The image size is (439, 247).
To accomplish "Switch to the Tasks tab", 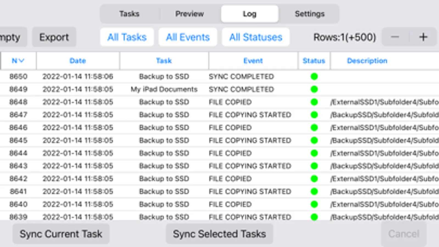I will click(x=129, y=14).
